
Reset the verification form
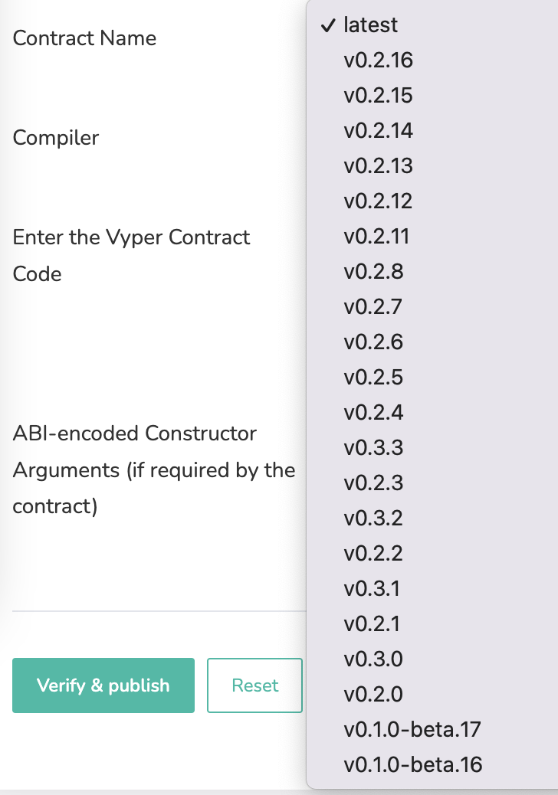(254, 685)
